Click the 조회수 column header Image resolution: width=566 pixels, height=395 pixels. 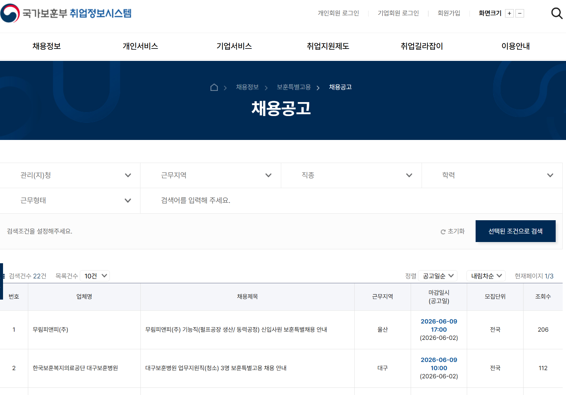[543, 297]
